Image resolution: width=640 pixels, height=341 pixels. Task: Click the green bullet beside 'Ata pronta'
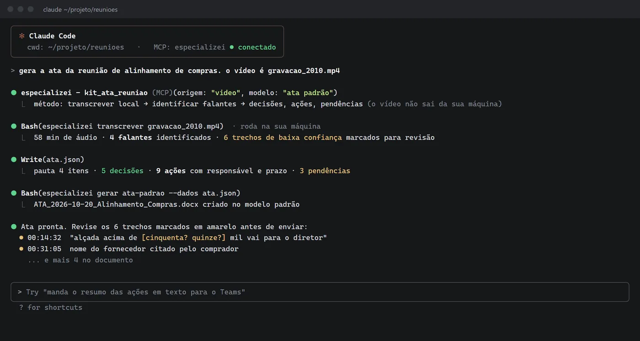click(x=14, y=227)
